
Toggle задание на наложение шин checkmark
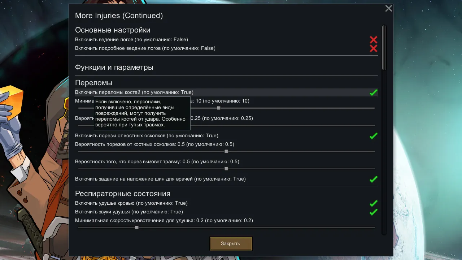coord(374,179)
